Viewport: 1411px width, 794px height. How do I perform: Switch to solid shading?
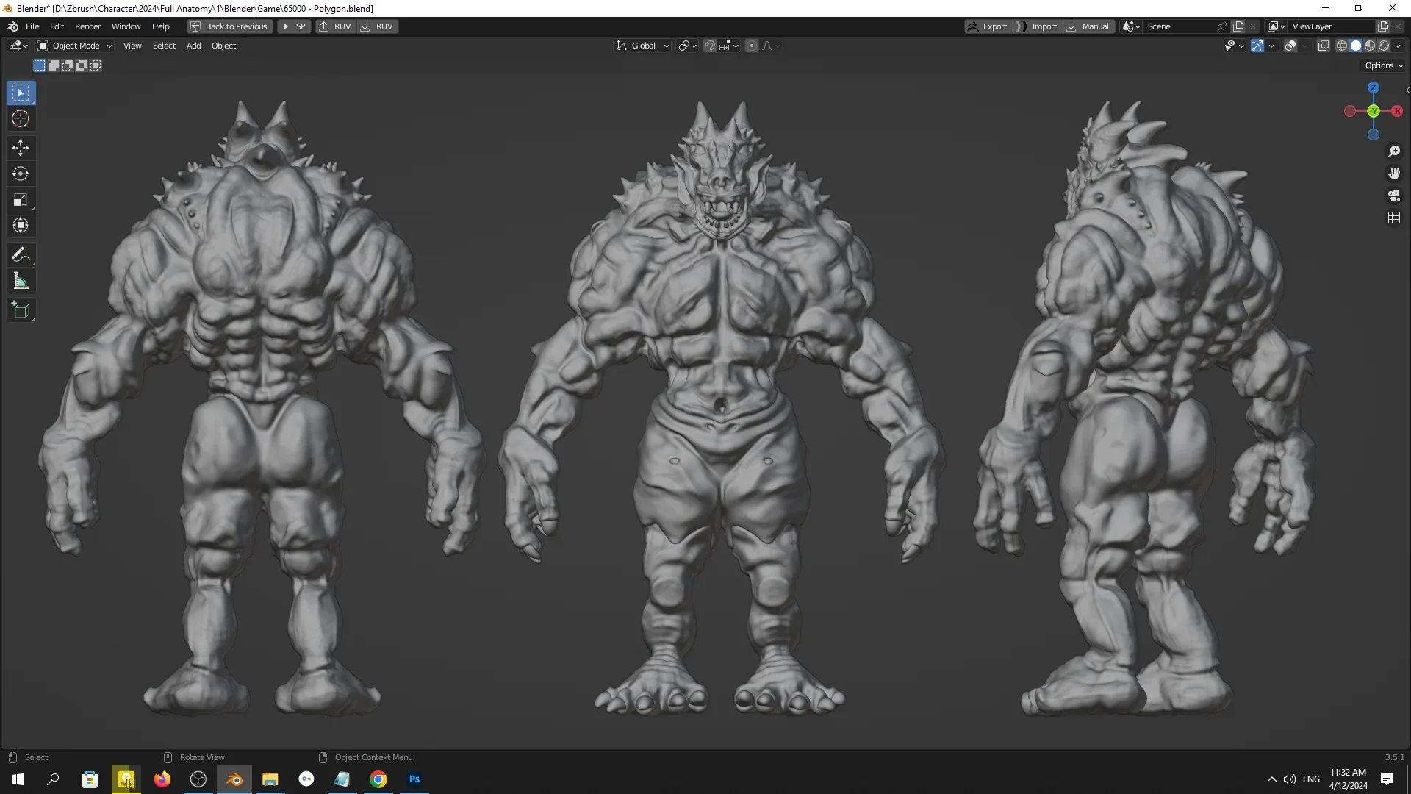1356,46
